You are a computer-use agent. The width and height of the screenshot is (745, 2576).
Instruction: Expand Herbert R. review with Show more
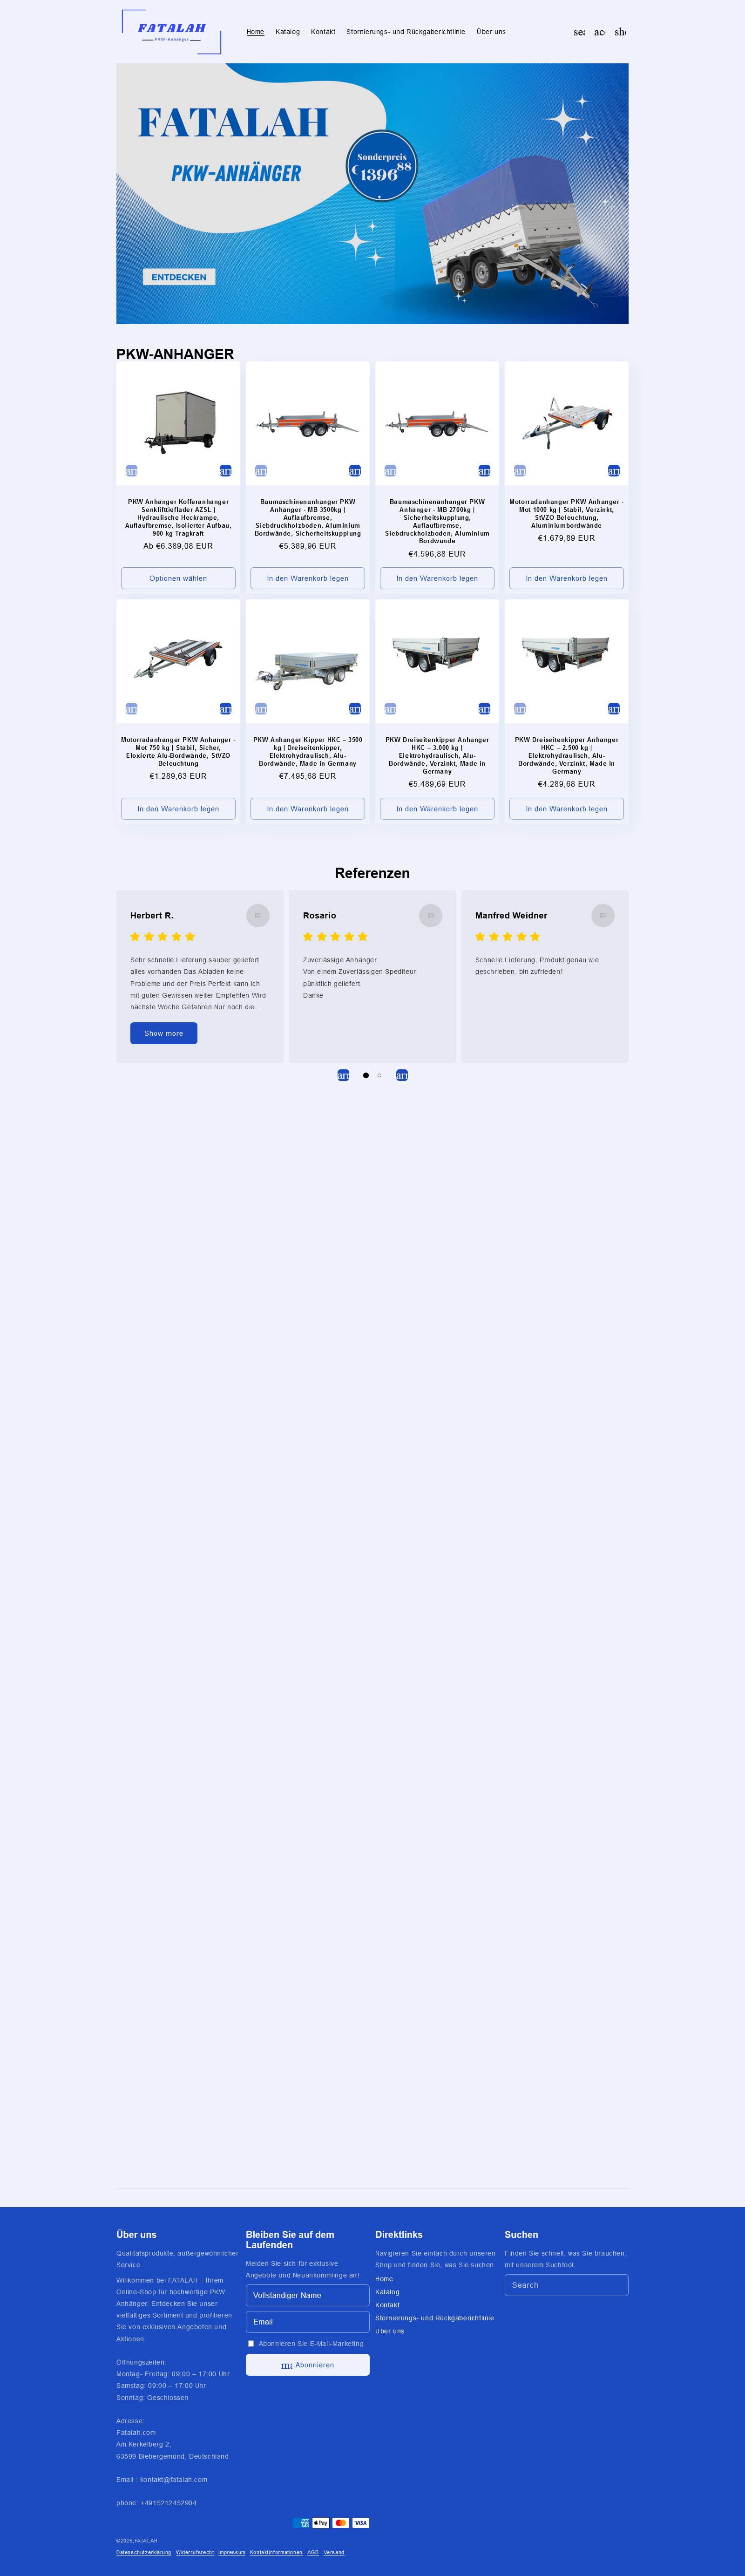point(164,1033)
